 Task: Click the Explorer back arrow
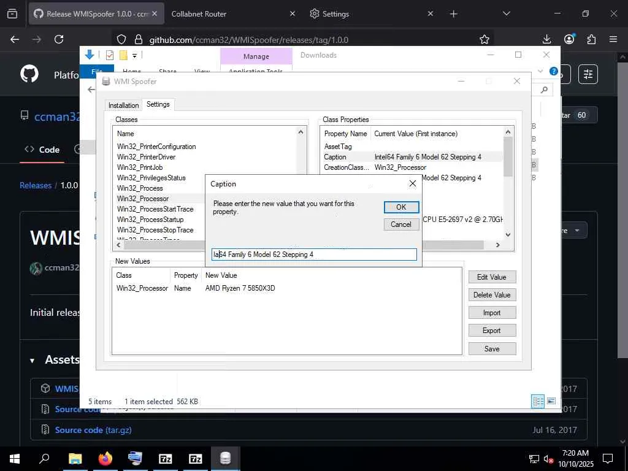[x=91, y=90]
